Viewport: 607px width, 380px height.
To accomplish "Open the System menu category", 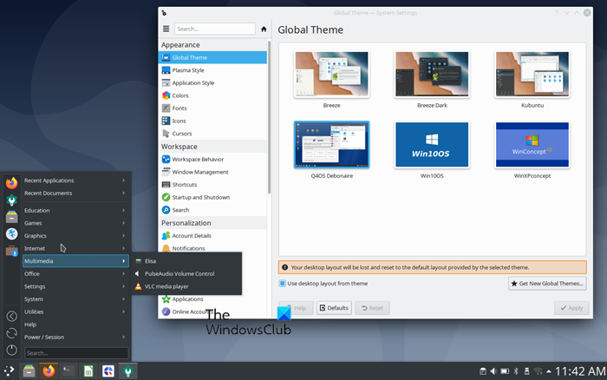I will pyautogui.click(x=75, y=299).
